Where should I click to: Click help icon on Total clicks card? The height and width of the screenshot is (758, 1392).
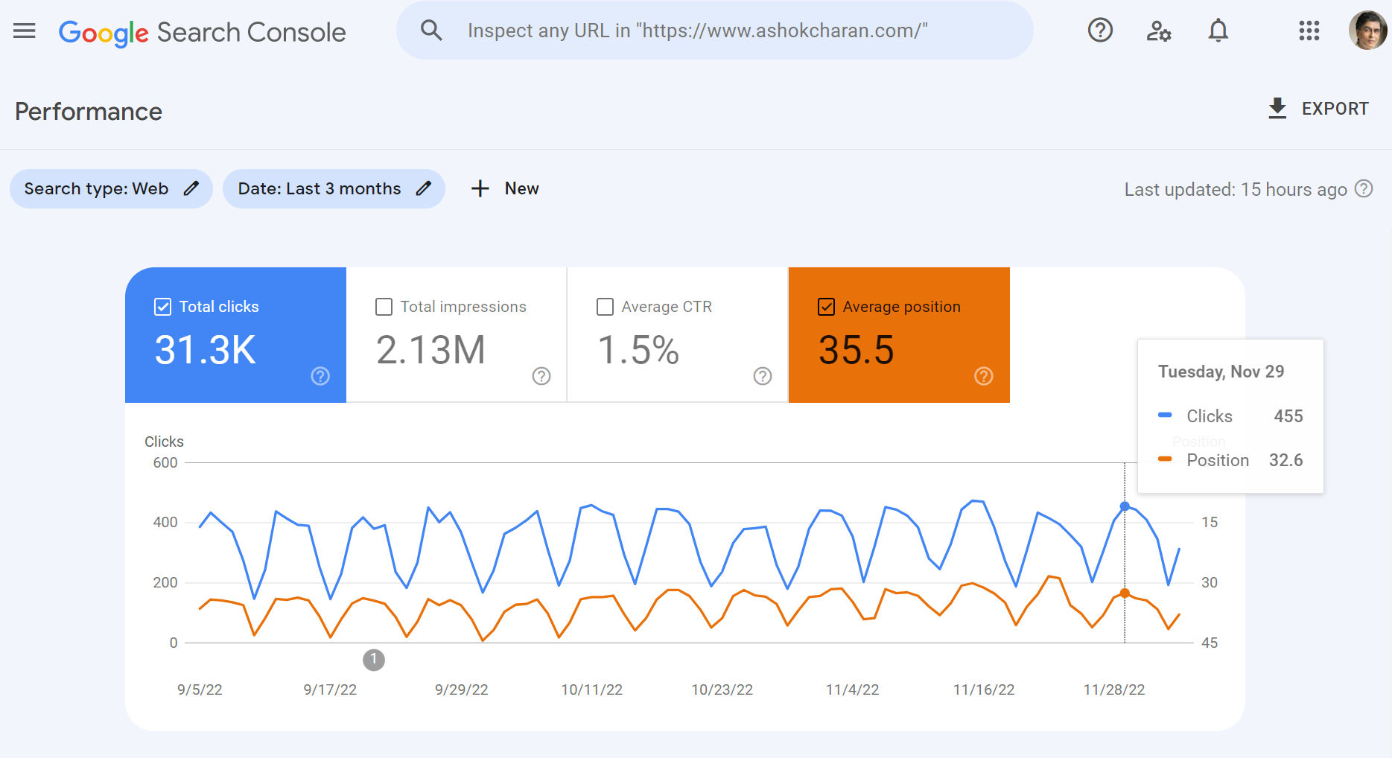coord(320,376)
